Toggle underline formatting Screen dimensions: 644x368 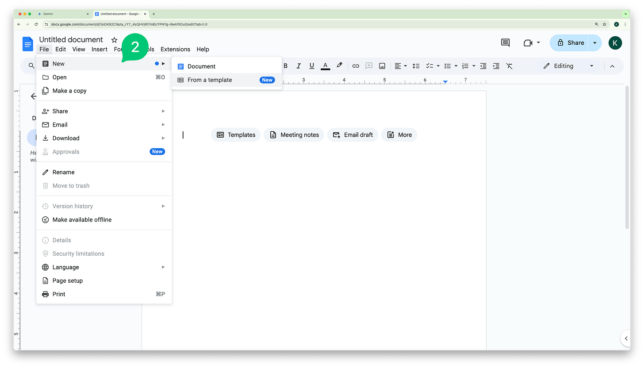[312, 66]
